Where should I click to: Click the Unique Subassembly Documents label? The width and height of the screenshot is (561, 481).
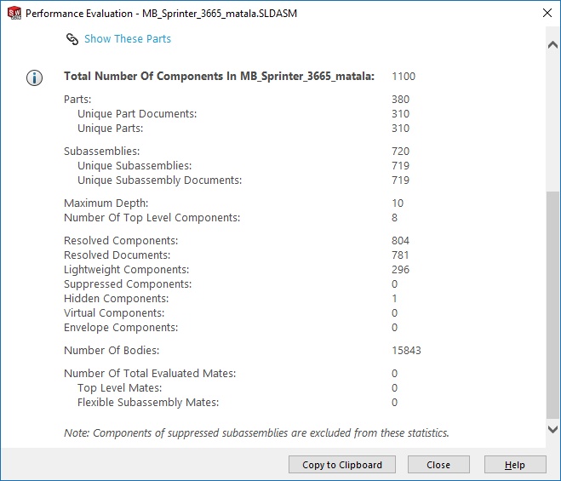tap(159, 180)
